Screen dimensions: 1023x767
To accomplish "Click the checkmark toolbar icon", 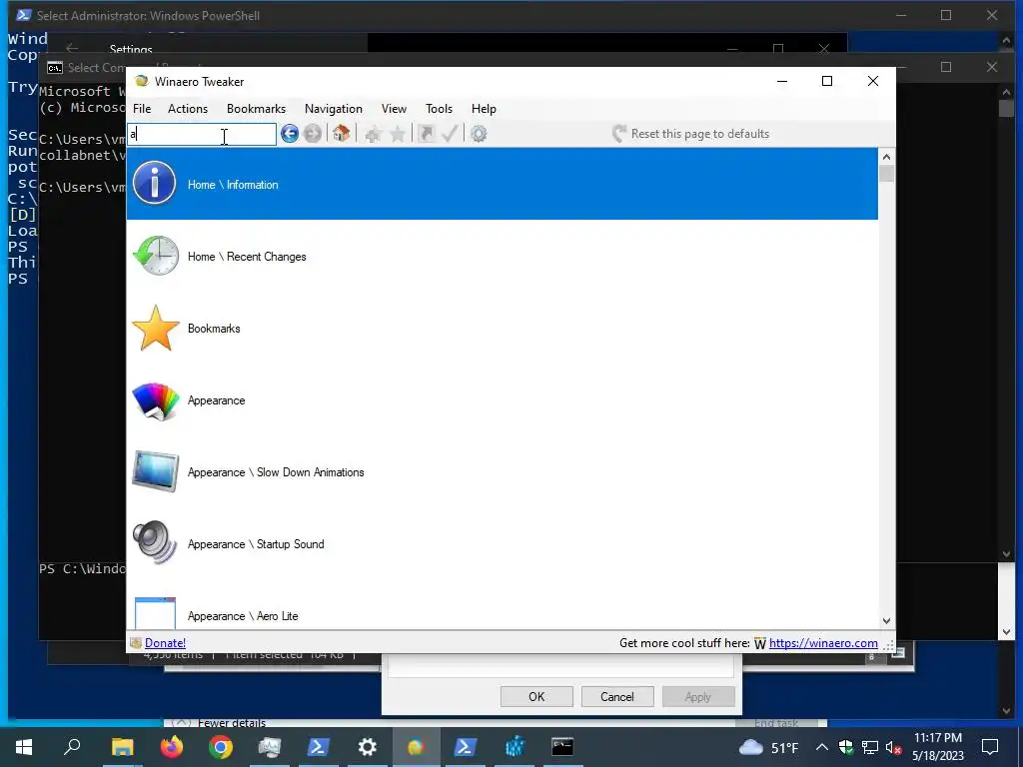I will (x=450, y=134).
